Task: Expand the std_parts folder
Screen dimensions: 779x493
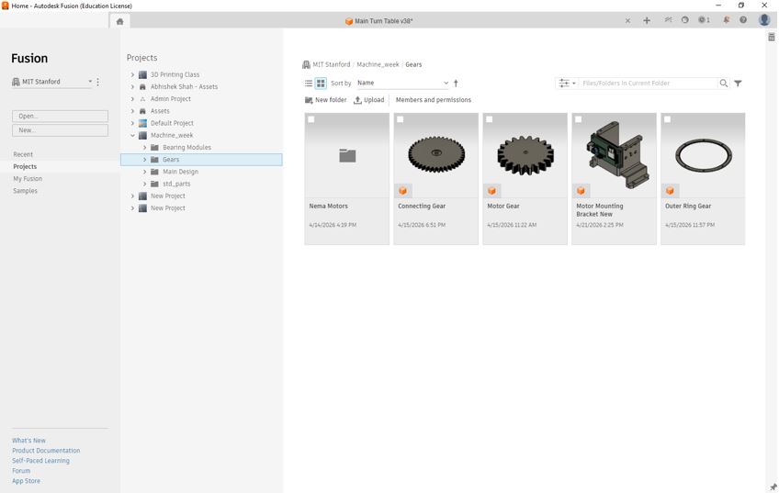Action: (144, 184)
